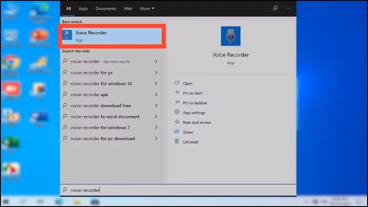368x207 pixels.
Task: Click the trash icon beside Uninstall
Action: (177, 141)
